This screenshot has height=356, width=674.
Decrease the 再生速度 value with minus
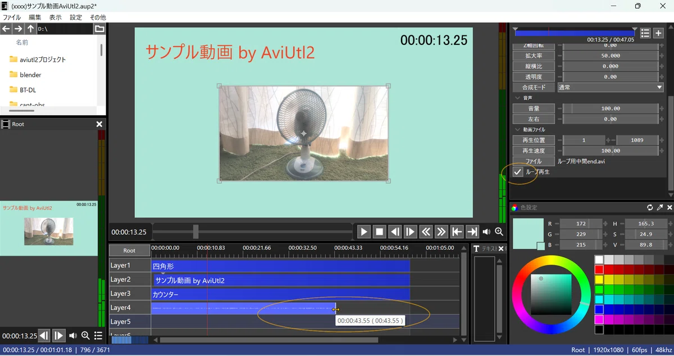tap(560, 151)
